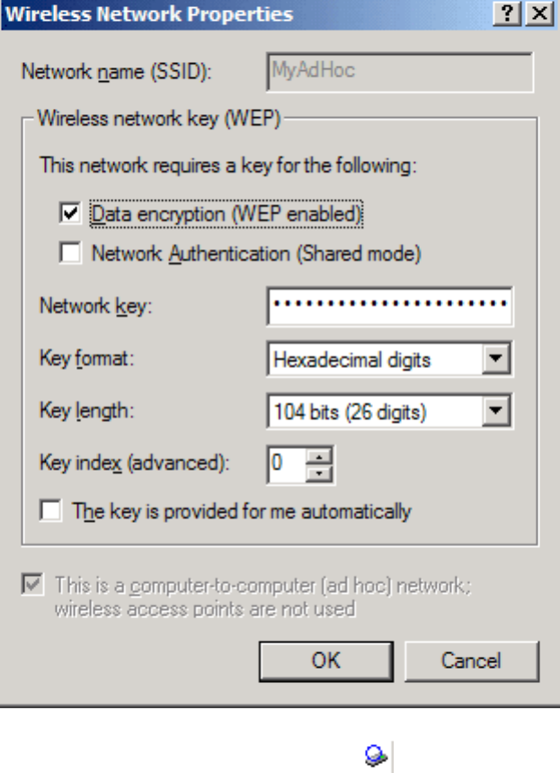The image size is (560, 773).
Task: Expand the Key length dropdown arrow
Action: click(x=496, y=412)
